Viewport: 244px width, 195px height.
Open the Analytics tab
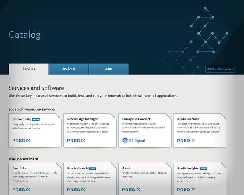click(69, 69)
